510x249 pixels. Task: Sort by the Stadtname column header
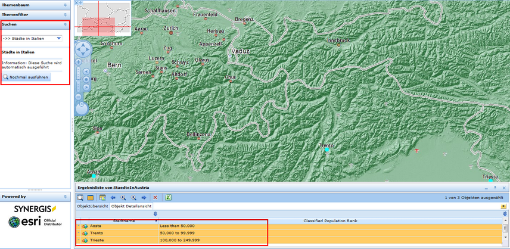[123, 221]
